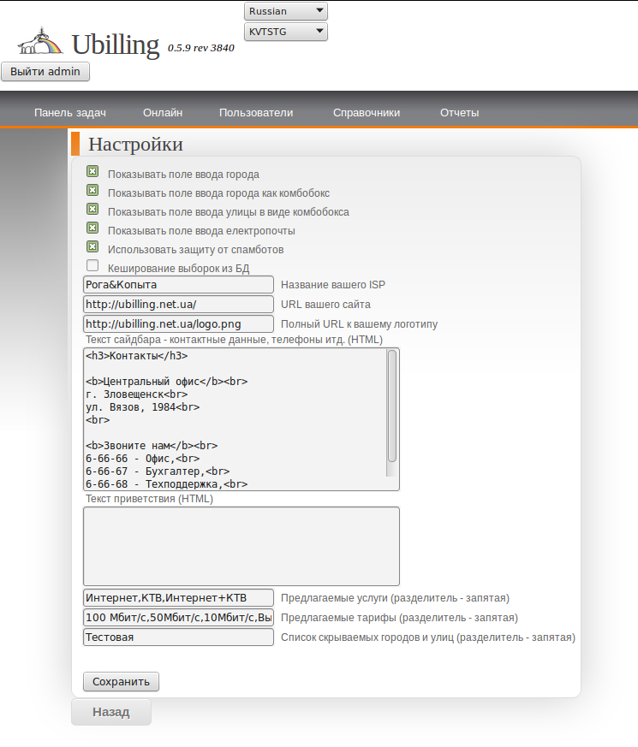The width and height of the screenshot is (638, 747).
Task: Open the Отчеты menu
Action: coord(459,112)
